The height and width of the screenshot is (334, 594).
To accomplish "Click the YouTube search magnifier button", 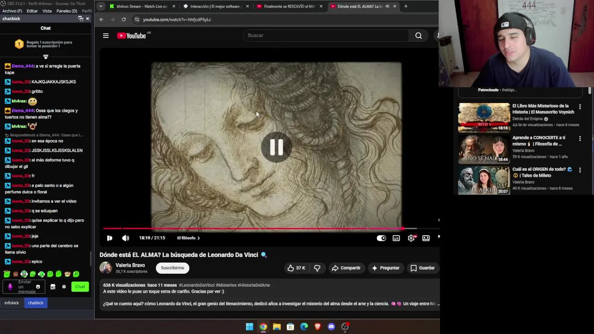I will click(x=419, y=36).
